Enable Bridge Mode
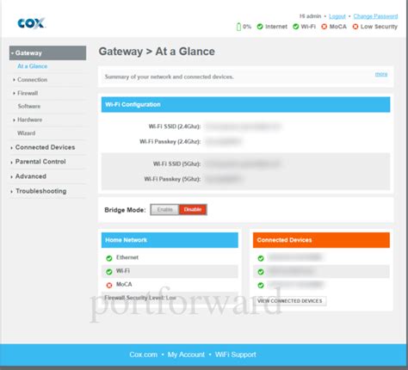The image size is (408, 370). (164, 210)
